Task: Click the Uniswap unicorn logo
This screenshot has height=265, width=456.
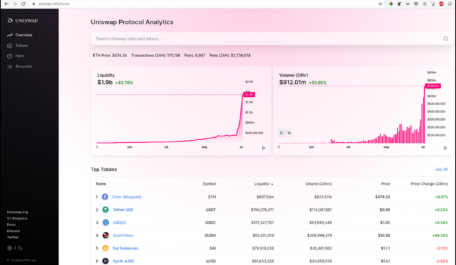Action: click(x=10, y=20)
